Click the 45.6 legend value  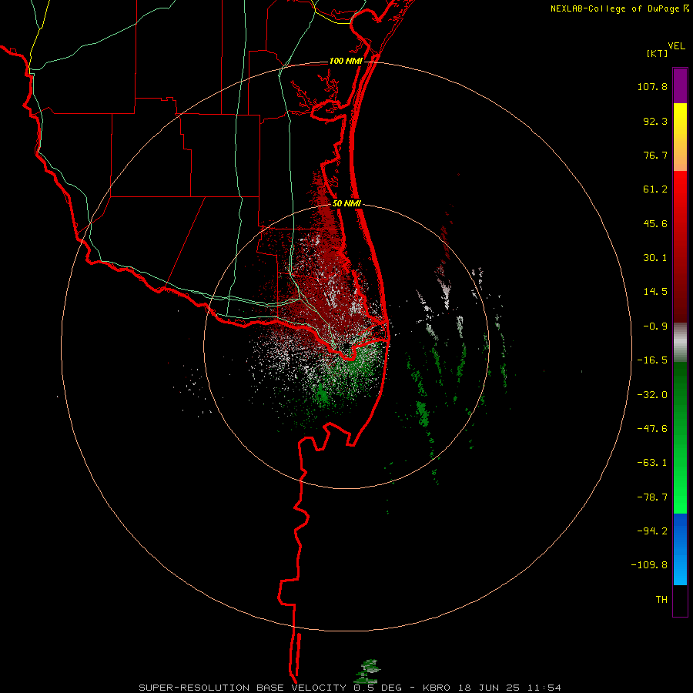[x=655, y=223]
